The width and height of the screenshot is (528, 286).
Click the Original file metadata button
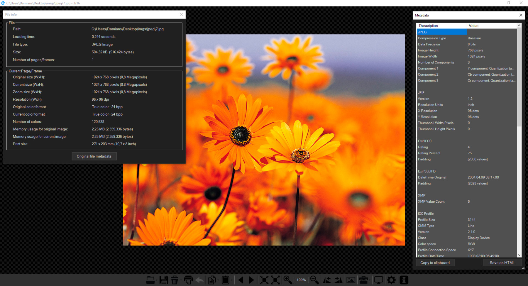click(x=94, y=156)
